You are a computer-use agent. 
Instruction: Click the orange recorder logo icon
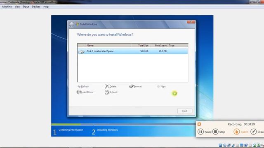pos(199,124)
